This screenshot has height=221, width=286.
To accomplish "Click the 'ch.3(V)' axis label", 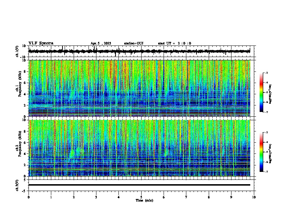I will (17, 185).
